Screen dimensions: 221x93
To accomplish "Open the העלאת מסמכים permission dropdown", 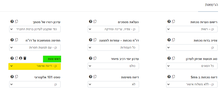I will pos(113,29).
